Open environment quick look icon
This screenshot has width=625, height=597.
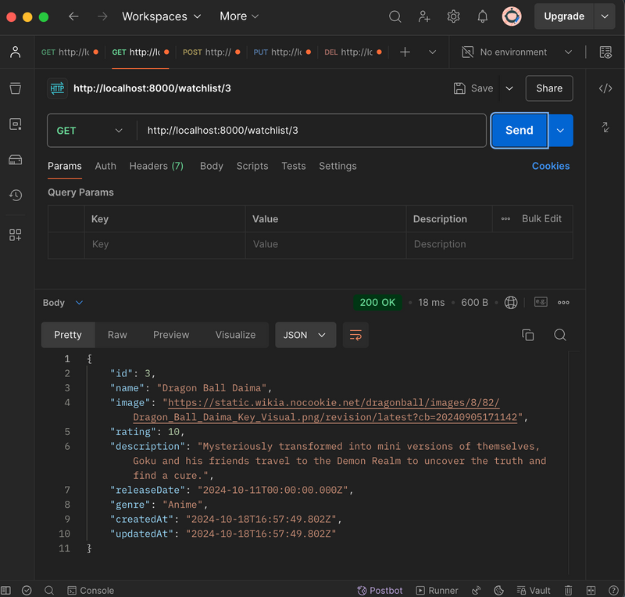[605, 52]
